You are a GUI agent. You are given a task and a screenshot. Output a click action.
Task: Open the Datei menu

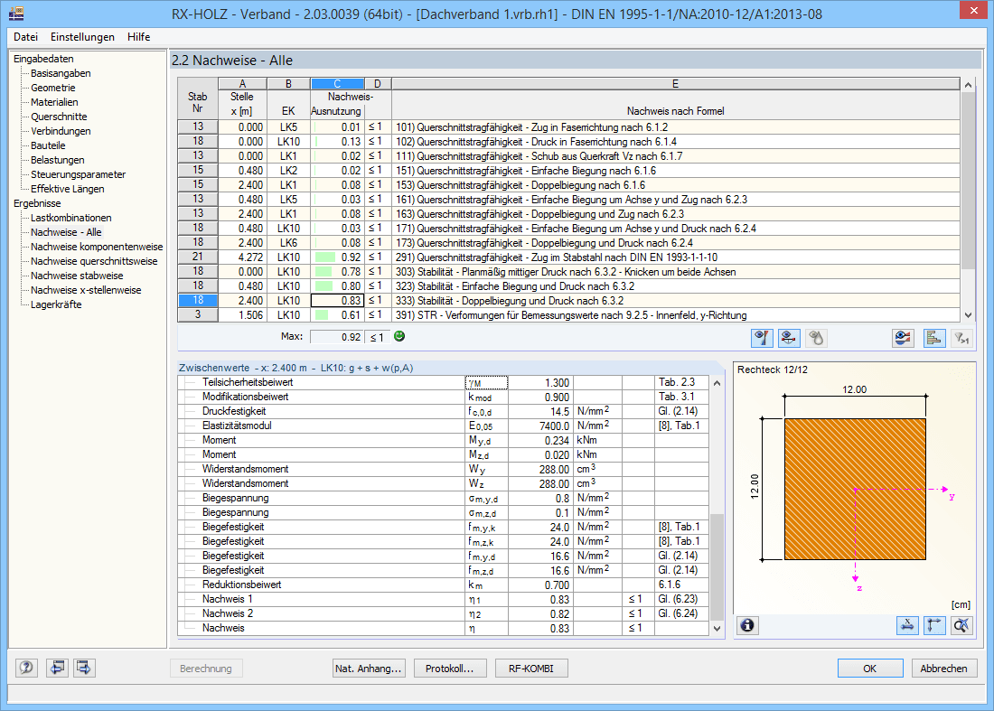[x=25, y=37]
